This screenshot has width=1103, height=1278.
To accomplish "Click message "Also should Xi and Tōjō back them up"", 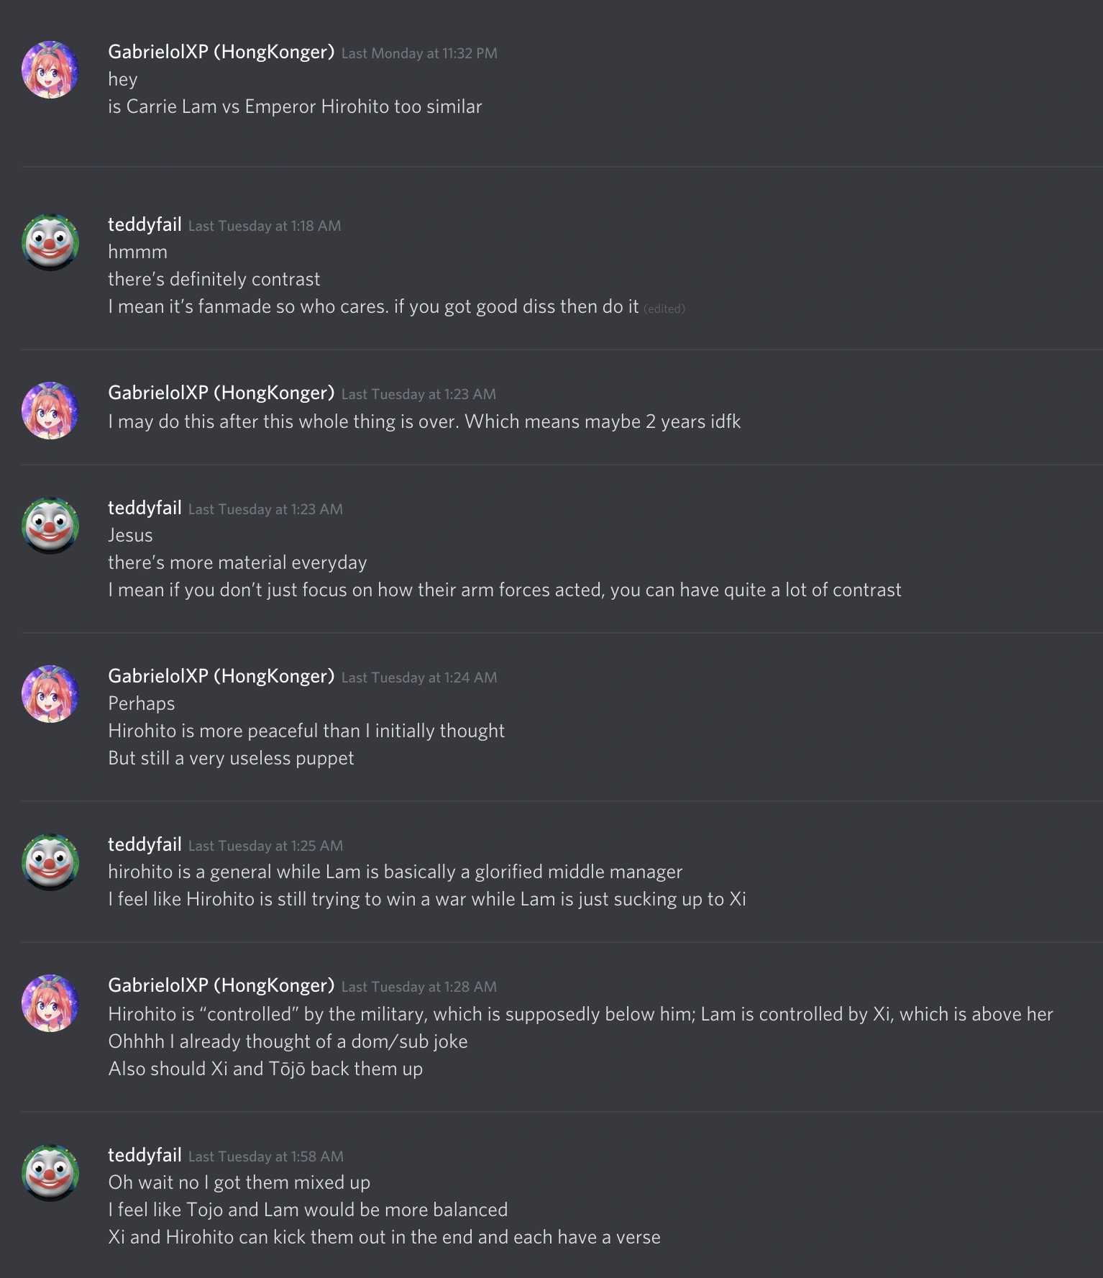I will tap(265, 1069).
